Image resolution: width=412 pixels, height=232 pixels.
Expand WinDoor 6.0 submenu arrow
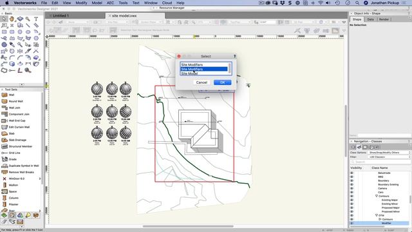point(40,179)
